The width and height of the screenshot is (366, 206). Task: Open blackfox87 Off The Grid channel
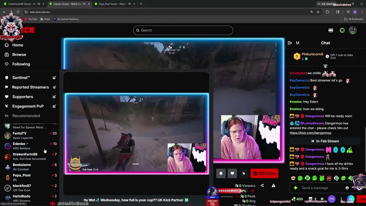(x=31, y=188)
